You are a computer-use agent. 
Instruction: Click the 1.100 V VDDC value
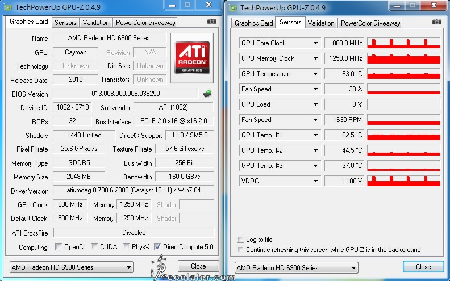(344, 181)
